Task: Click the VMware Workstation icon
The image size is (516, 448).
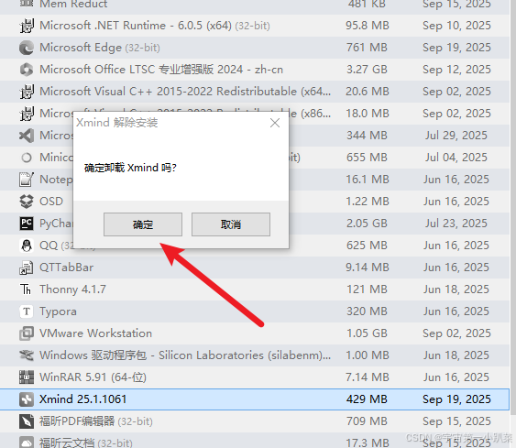Action: [27, 333]
